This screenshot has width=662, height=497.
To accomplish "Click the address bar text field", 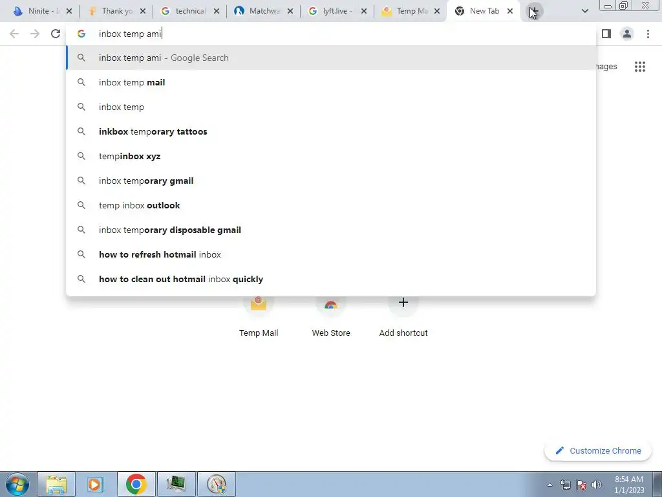I will 331,34.
